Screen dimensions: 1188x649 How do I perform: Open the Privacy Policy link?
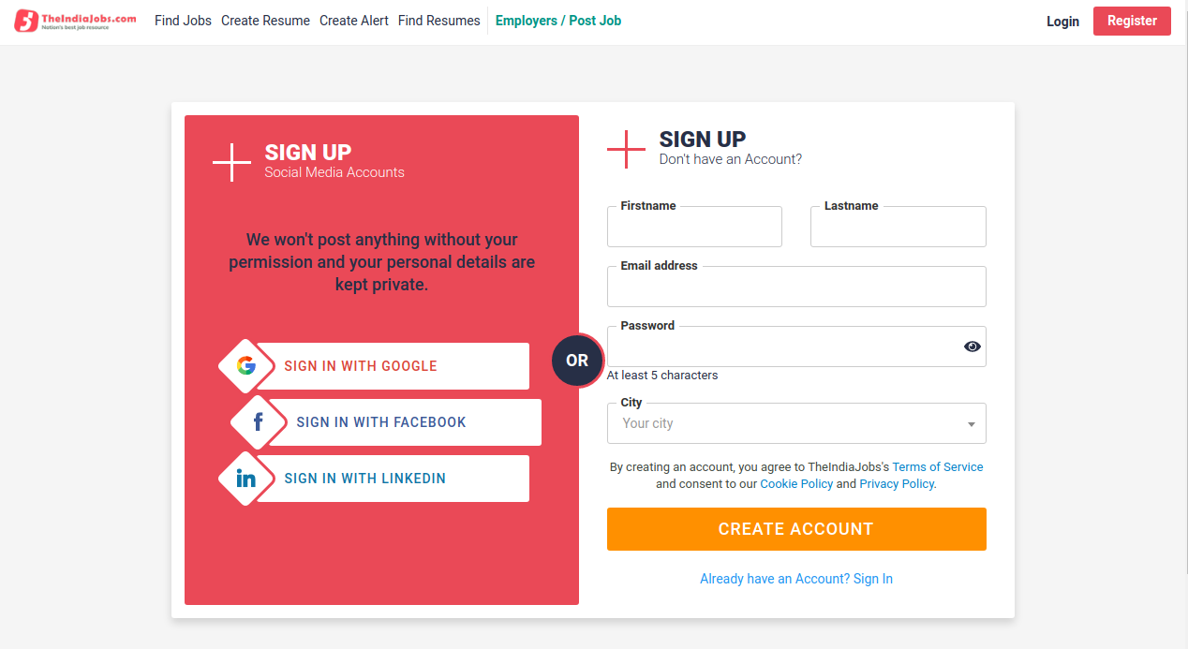pyautogui.click(x=896, y=483)
